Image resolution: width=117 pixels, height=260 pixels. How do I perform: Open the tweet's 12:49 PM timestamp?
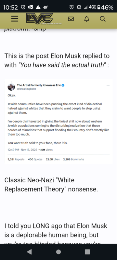(x=14, y=150)
